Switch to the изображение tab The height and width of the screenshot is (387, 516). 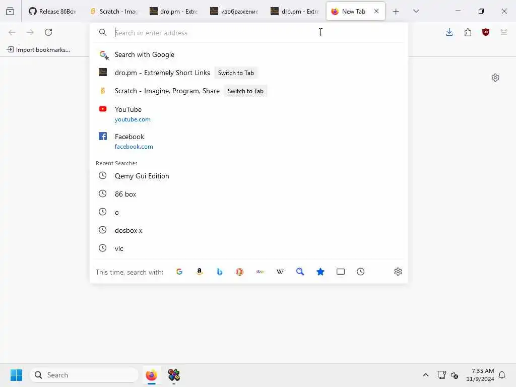point(235,11)
